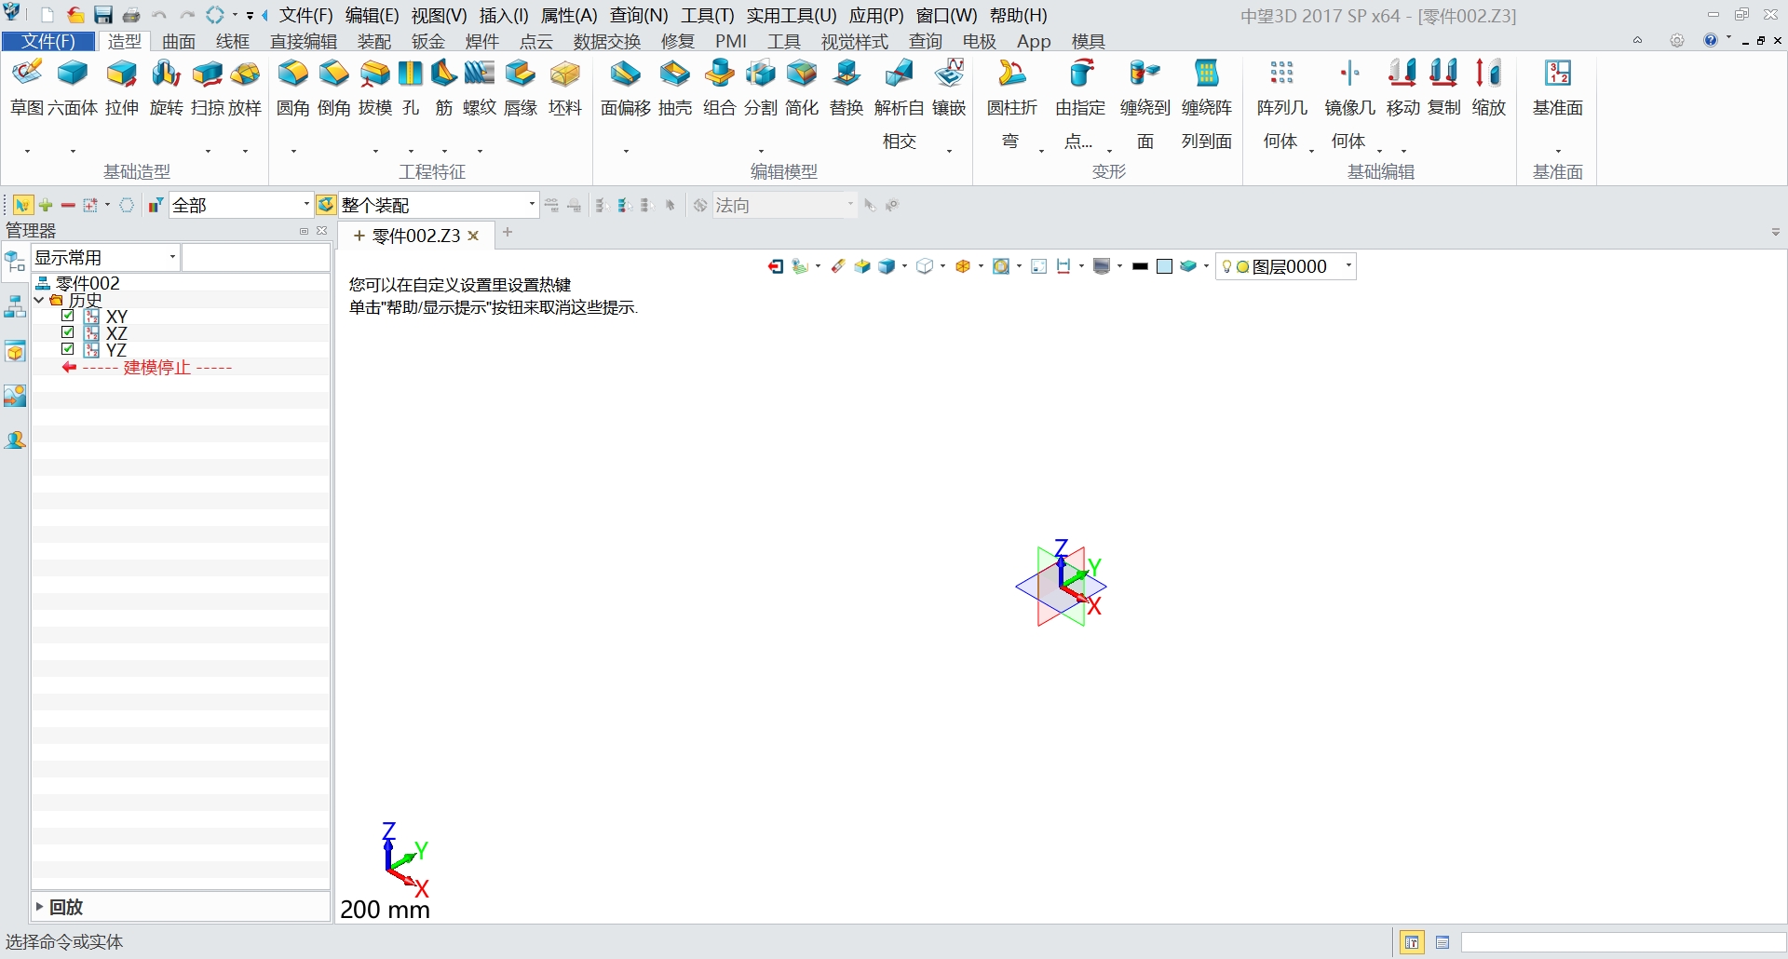Open the 整个装配 filter dropdown
Image resolution: width=1788 pixels, height=959 pixels.
(531, 204)
